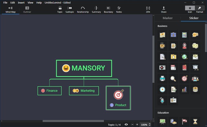
Task: Click the priority 1 marker on Finance
Action: [x=43, y=91]
